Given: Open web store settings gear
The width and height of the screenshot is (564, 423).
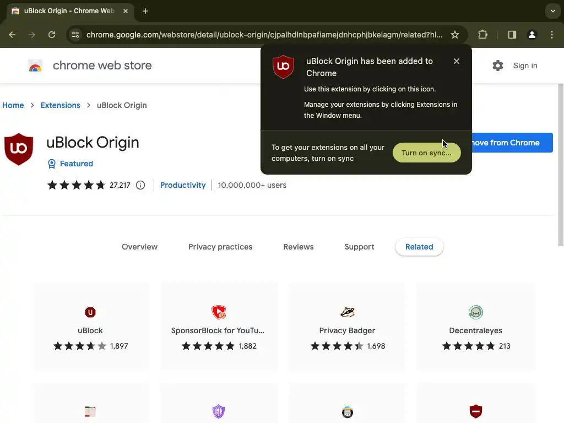Looking at the screenshot, I should pyautogui.click(x=498, y=66).
